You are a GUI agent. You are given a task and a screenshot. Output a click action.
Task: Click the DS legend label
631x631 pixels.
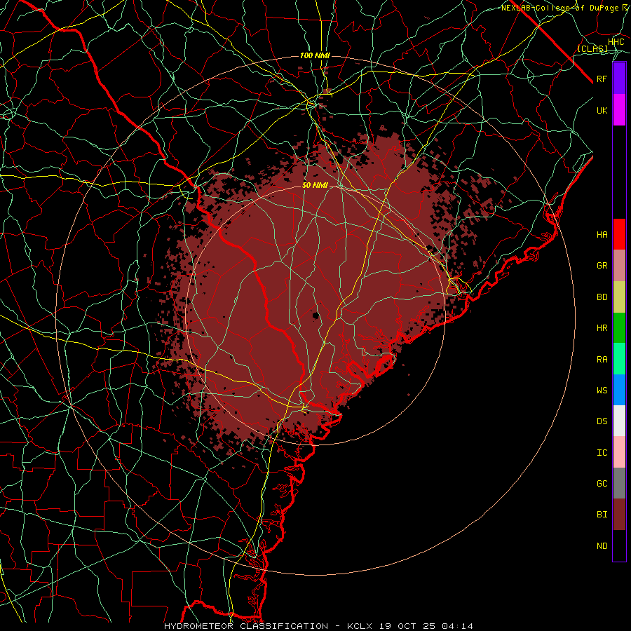coord(602,421)
